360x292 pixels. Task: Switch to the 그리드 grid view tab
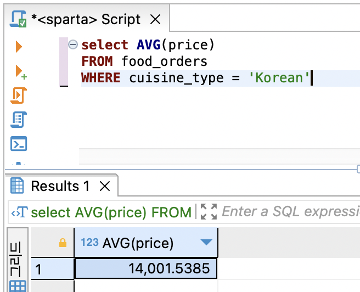(18, 260)
